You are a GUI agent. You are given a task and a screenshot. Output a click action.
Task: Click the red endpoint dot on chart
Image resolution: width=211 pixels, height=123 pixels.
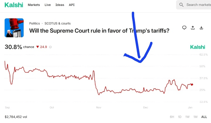click(x=192, y=85)
